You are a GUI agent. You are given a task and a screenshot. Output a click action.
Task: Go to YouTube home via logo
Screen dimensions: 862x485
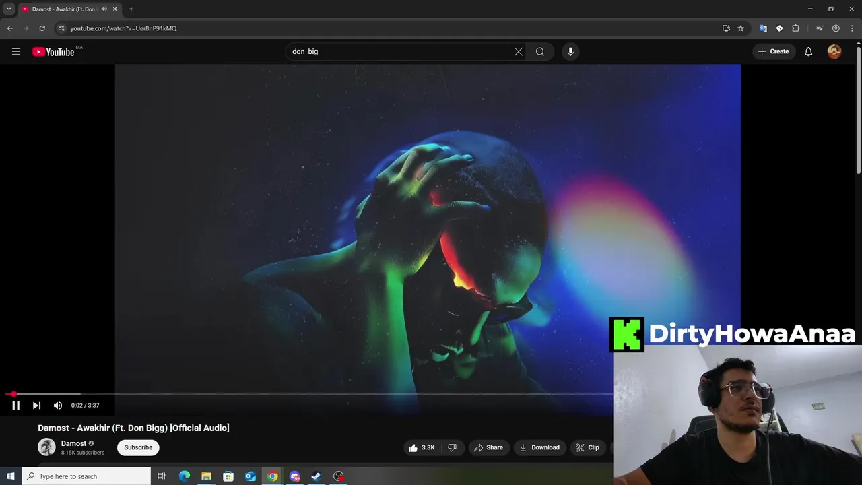(53, 52)
